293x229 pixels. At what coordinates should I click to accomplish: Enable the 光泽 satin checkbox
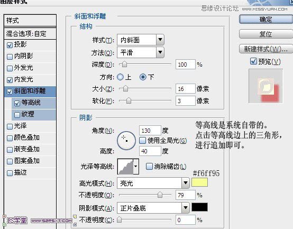(10, 126)
